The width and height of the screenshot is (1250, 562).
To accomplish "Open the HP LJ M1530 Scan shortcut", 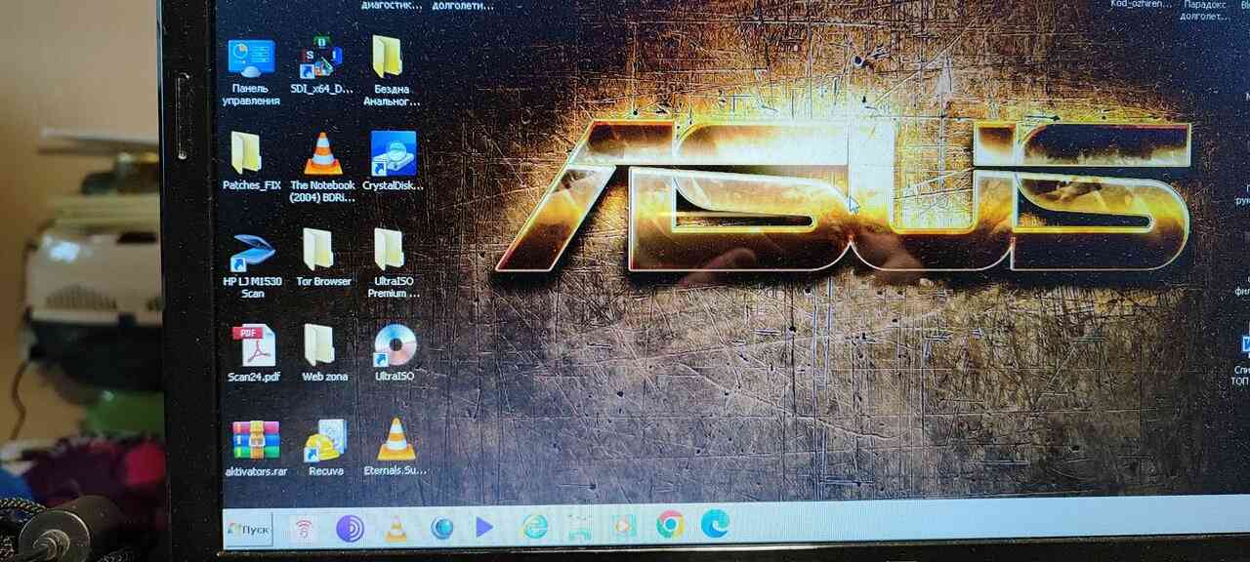I will point(252,265).
